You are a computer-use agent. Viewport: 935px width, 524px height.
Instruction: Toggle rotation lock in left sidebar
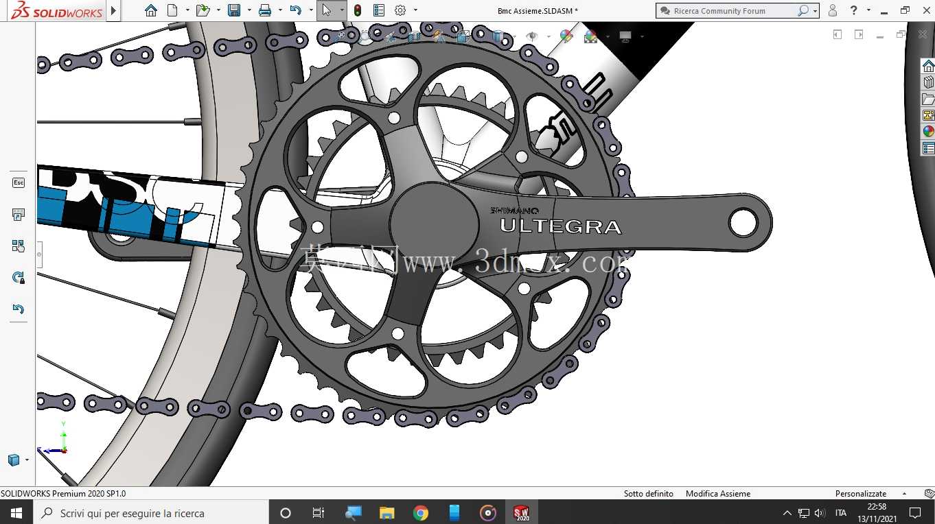click(19, 278)
